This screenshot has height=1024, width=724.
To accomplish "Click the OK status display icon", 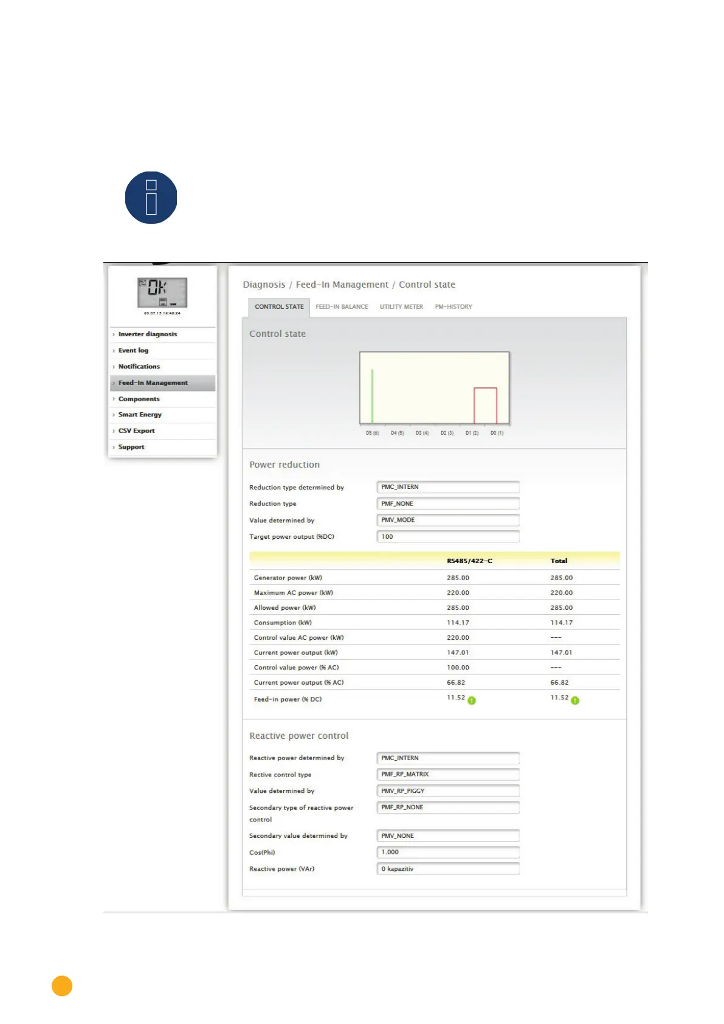I will (x=162, y=292).
